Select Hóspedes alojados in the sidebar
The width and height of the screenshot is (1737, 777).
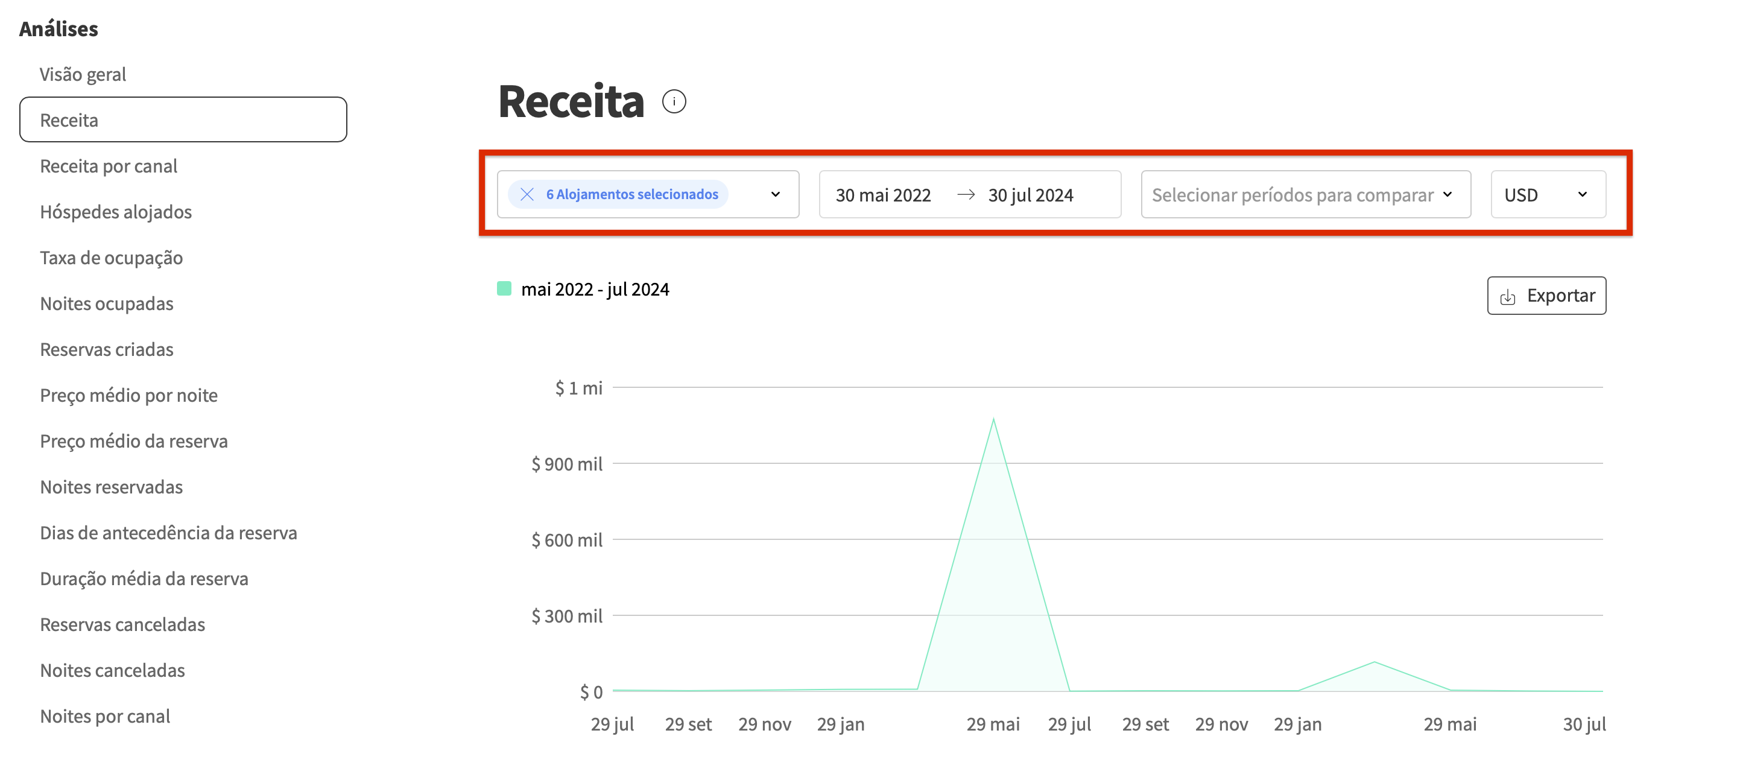[x=116, y=211]
